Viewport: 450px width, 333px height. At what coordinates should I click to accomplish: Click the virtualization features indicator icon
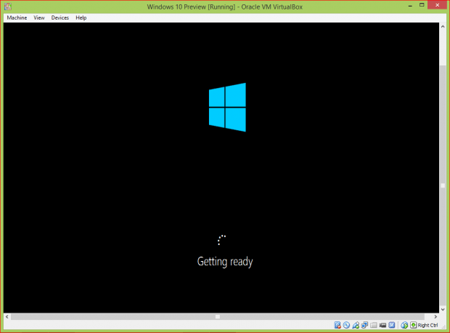point(392,325)
